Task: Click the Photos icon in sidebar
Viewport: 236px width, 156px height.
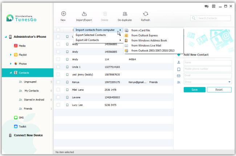Action: pyautogui.click(x=16, y=63)
